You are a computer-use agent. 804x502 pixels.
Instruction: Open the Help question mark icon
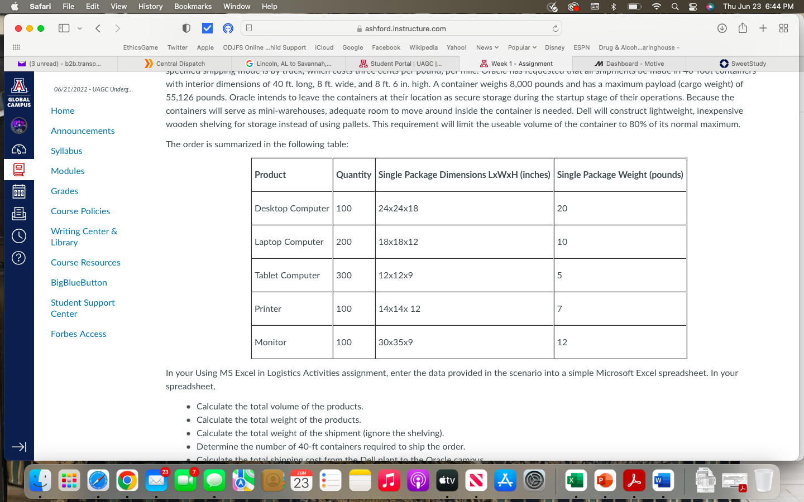point(19,258)
